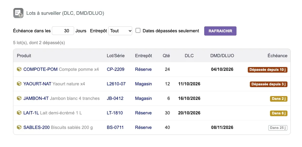Click the lots-to-watch hourglass page icon
The width and height of the screenshot is (302, 147).
coord(18,13)
